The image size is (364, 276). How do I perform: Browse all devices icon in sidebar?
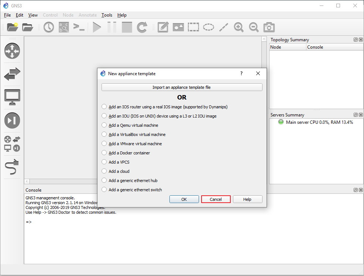click(x=12, y=144)
